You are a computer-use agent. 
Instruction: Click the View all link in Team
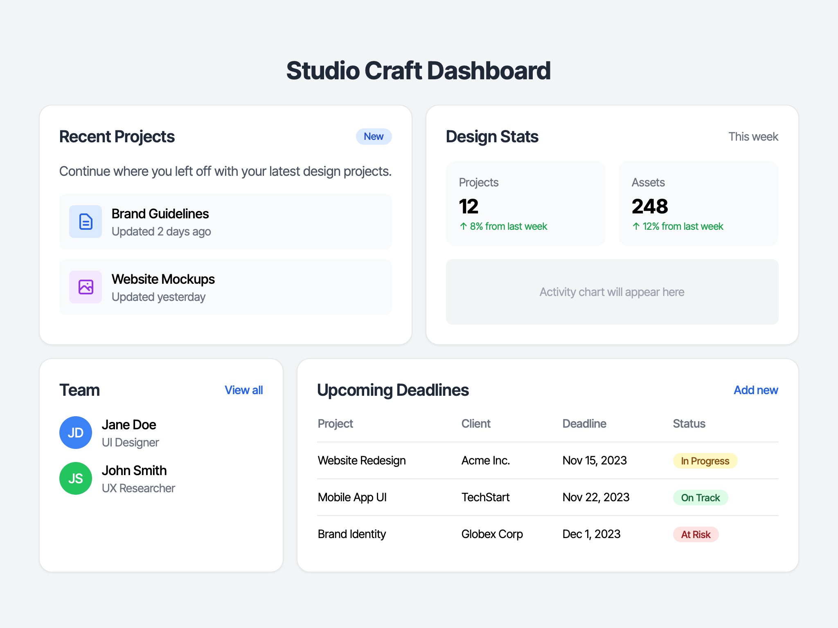click(x=244, y=390)
